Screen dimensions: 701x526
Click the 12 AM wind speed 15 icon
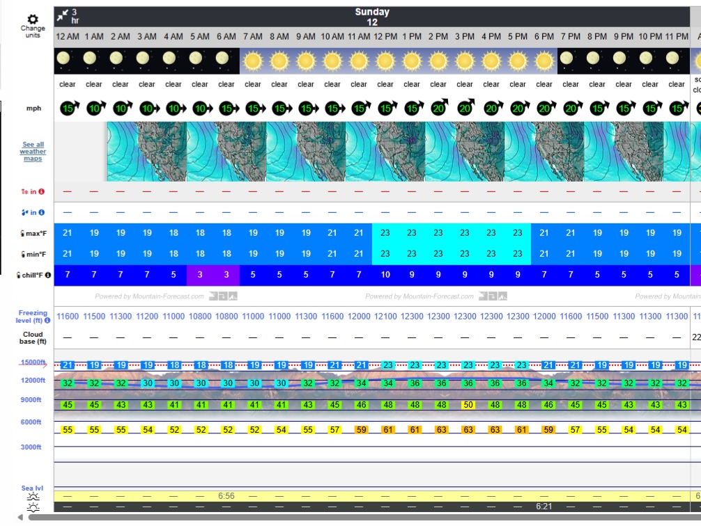pos(68,109)
